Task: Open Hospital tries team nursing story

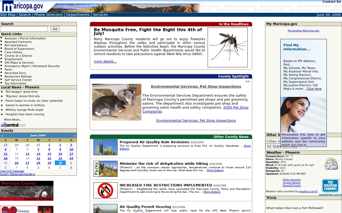Action: coord(25,114)
